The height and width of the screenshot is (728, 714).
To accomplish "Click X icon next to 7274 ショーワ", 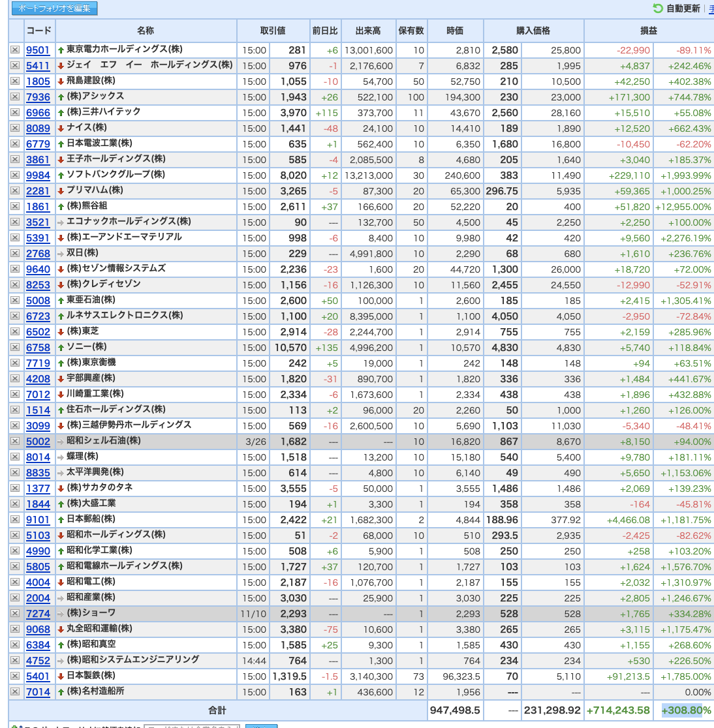I will [15, 614].
